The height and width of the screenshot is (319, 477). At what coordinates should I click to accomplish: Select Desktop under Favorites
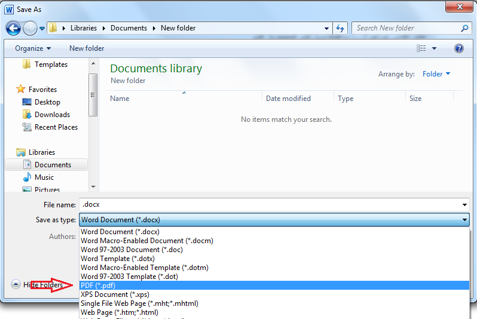pyautogui.click(x=47, y=102)
